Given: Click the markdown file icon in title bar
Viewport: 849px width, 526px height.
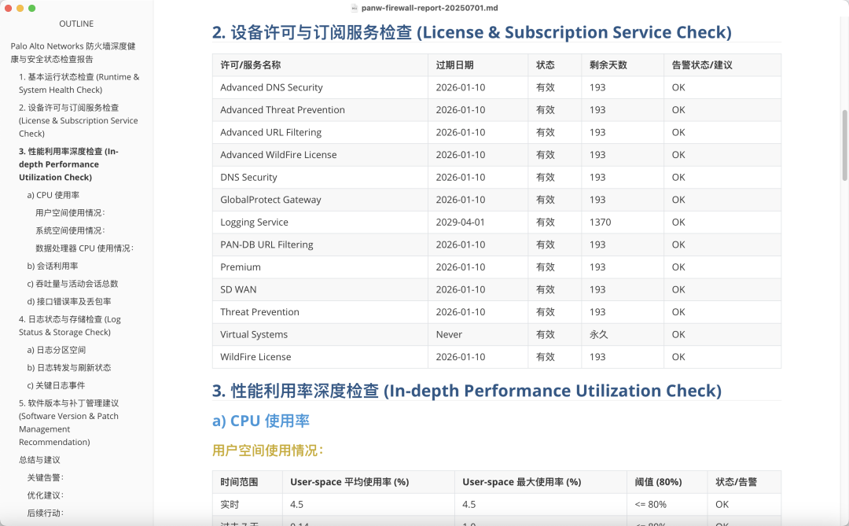Looking at the screenshot, I should click(x=354, y=8).
